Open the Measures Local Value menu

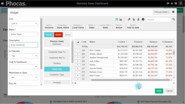click(78, 26)
